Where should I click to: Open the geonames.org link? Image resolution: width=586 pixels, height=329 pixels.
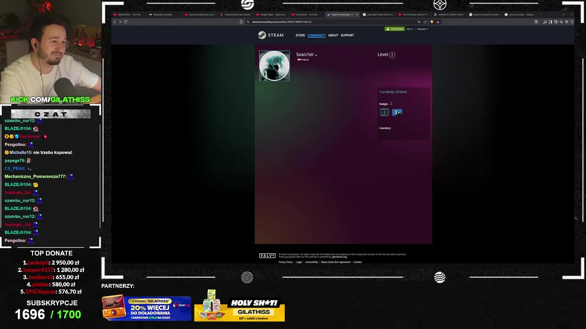coord(340,257)
